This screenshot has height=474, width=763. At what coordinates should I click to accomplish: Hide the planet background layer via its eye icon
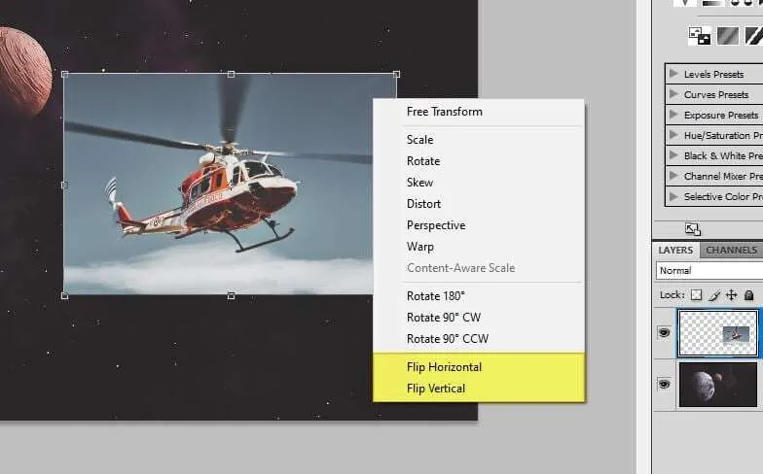coord(664,385)
